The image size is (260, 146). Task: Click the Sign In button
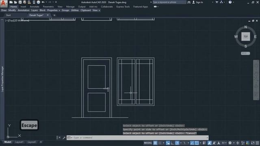click(198, 2)
